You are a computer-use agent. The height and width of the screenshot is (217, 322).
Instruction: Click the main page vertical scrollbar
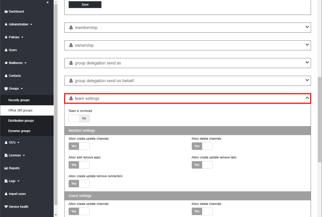(x=319, y=119)
